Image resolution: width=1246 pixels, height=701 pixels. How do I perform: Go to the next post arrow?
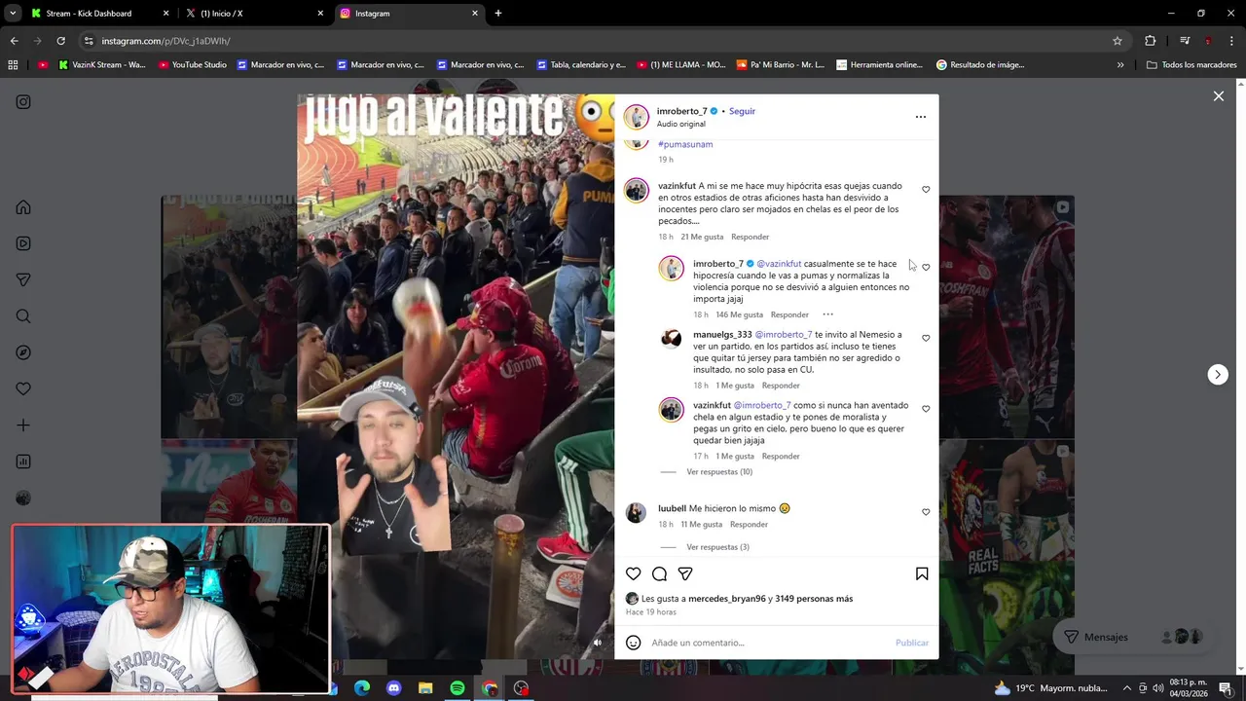[1218, 375]
